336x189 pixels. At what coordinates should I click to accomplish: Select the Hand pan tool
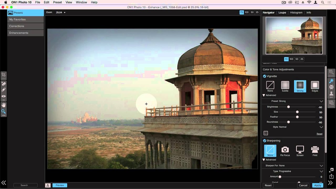coord(4,105)
